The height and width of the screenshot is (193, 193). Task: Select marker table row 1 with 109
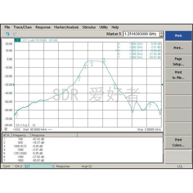pos(82,139)
